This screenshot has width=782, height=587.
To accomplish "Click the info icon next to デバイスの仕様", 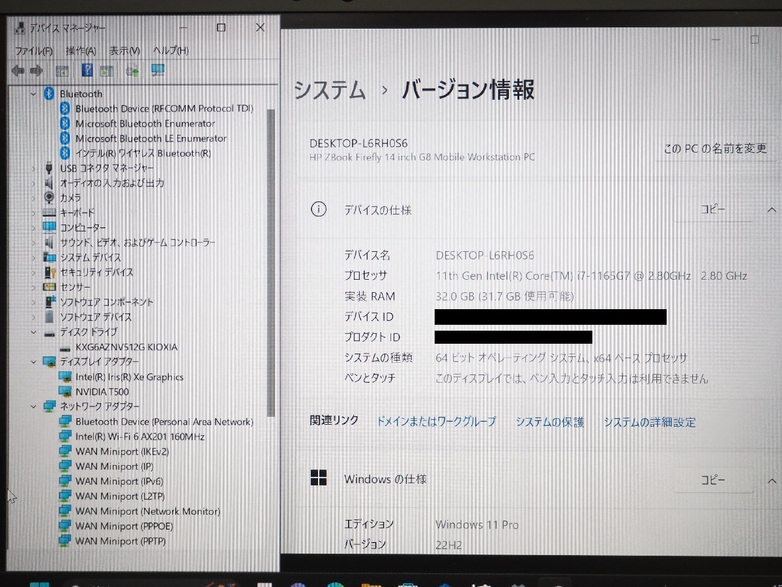I will [318, 210].
